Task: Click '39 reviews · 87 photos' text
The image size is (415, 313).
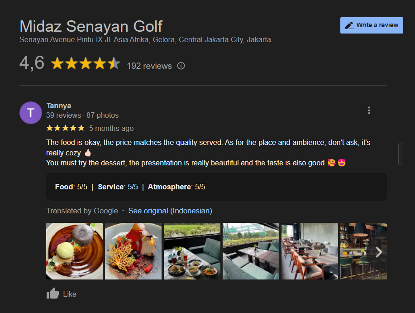Action: [x=82, y=115]
